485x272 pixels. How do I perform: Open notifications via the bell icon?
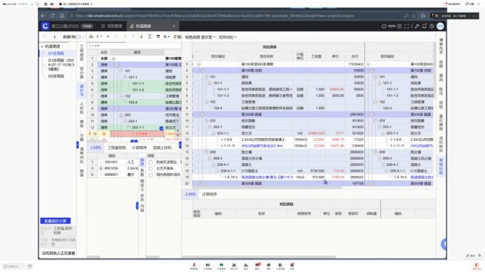pos(424,26)
